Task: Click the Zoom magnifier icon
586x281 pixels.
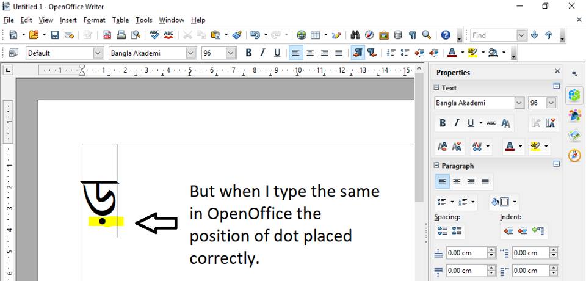Action: coord(427,35)
